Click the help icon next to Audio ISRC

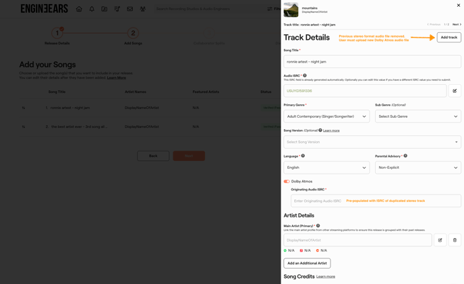coord(305,75)
